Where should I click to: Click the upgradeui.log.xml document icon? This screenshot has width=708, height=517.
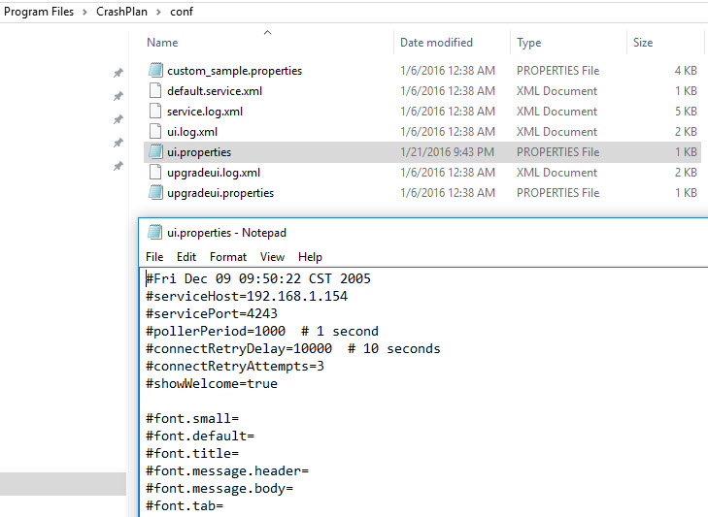(154, 172)
